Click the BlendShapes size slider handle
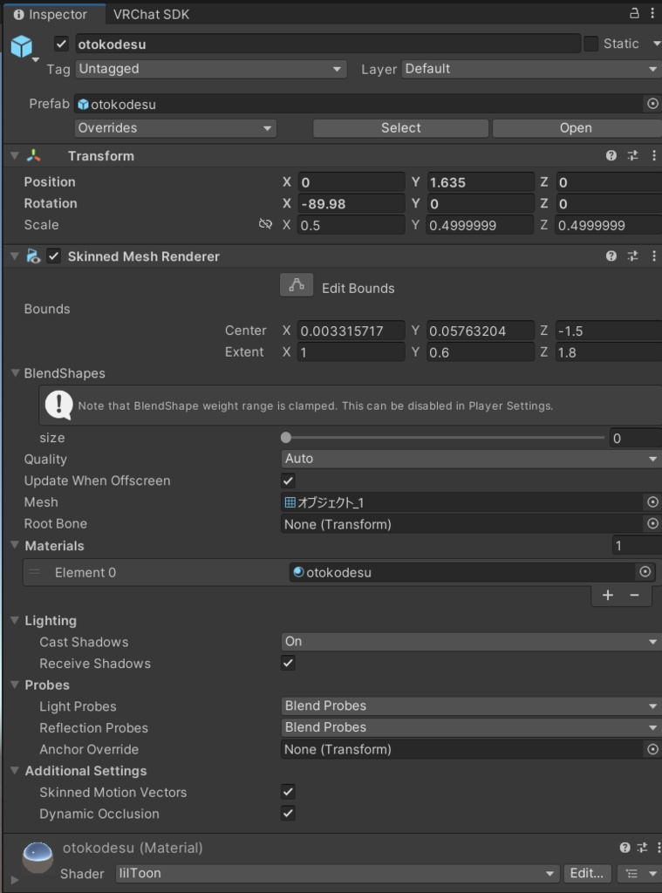 pyautogui.click(x=286, y=438)
